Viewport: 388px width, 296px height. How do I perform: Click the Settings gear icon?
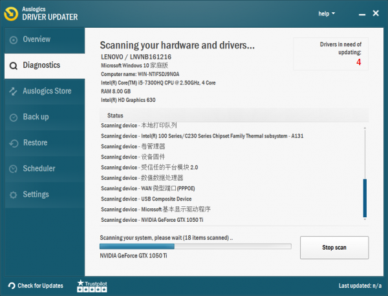14,195
